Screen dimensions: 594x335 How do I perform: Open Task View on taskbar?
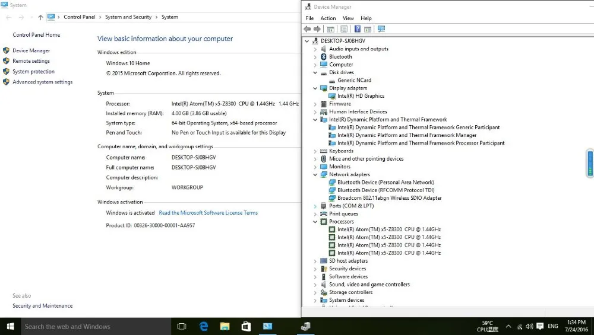pos(182,326)
